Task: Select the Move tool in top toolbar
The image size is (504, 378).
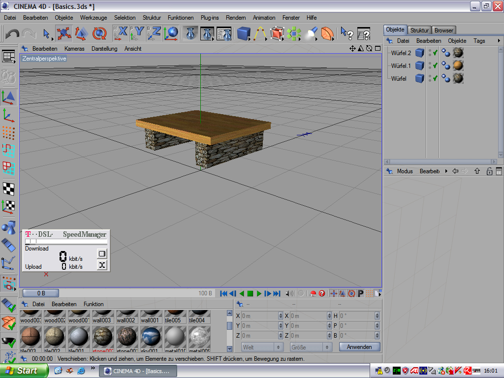Action: click(x=63, y=33)
